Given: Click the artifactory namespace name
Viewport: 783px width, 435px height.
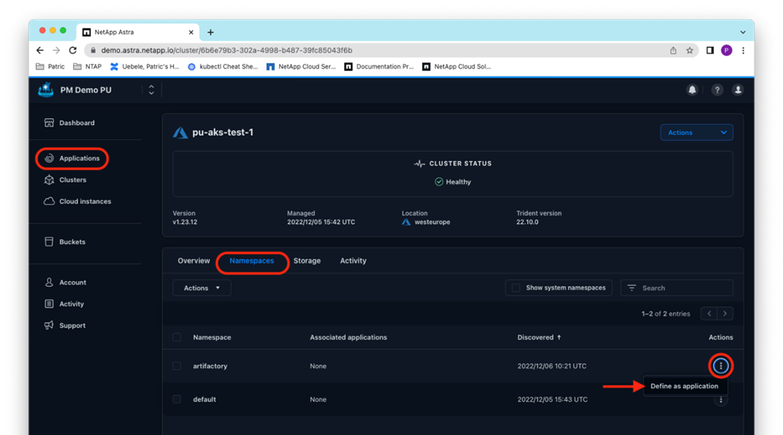Looking at the screenshot, I should pyautogui.click(x=210, y=366).
